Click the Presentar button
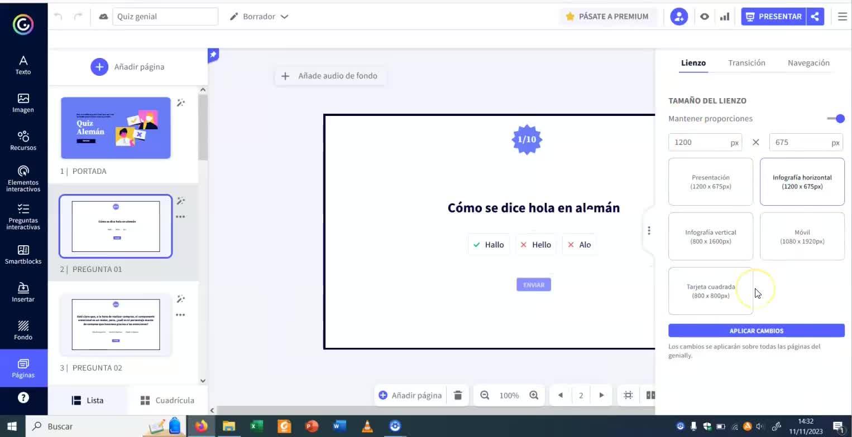The height and width of the screenshot is (437, 852). coord(774,17)
